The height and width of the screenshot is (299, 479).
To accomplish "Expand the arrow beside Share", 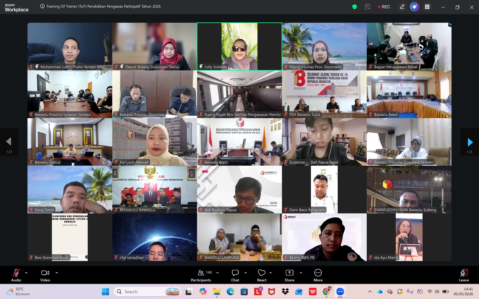I will click(301, 273).
